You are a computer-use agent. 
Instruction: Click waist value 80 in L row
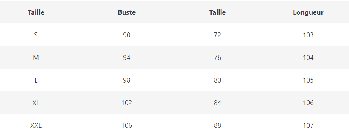coord(217,80)
